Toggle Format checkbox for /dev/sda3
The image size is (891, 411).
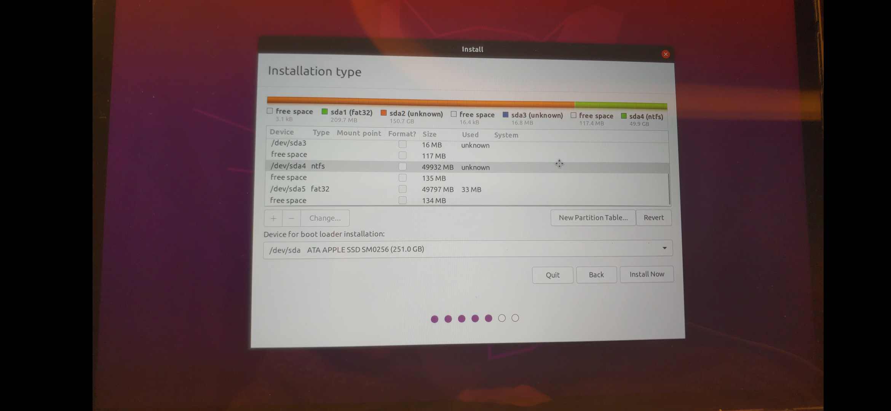(x=402, y=144)
